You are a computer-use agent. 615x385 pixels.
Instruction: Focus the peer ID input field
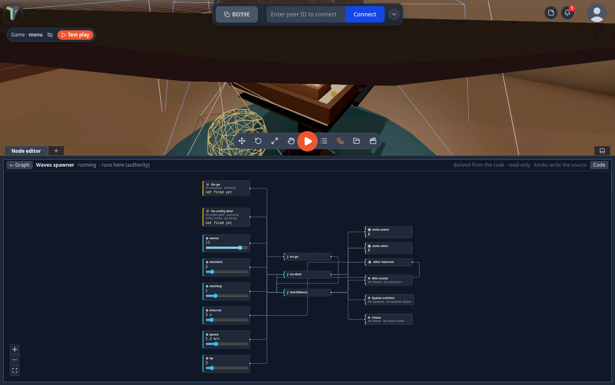[x=306, y=14]
